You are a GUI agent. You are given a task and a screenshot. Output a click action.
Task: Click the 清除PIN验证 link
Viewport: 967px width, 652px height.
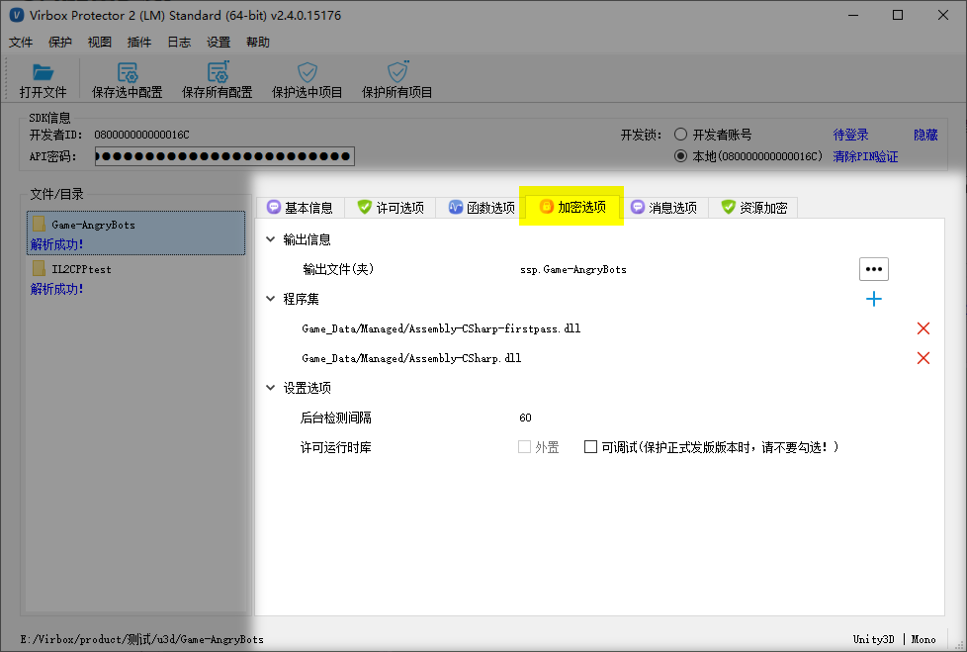coord(865,156)
